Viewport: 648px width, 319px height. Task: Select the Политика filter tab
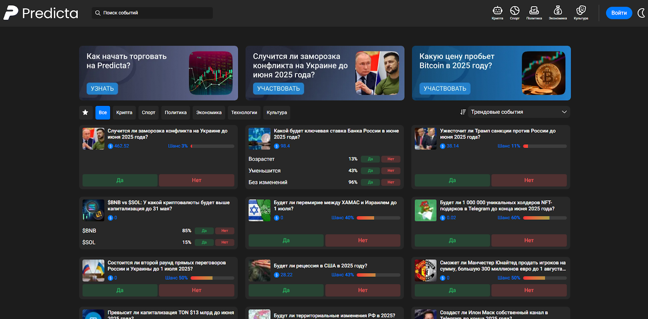pos(176,113)
